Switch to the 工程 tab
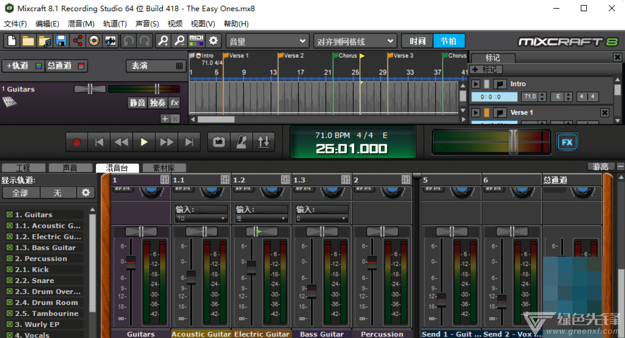Viewport: 625px width, 338px height. [23, 168]
